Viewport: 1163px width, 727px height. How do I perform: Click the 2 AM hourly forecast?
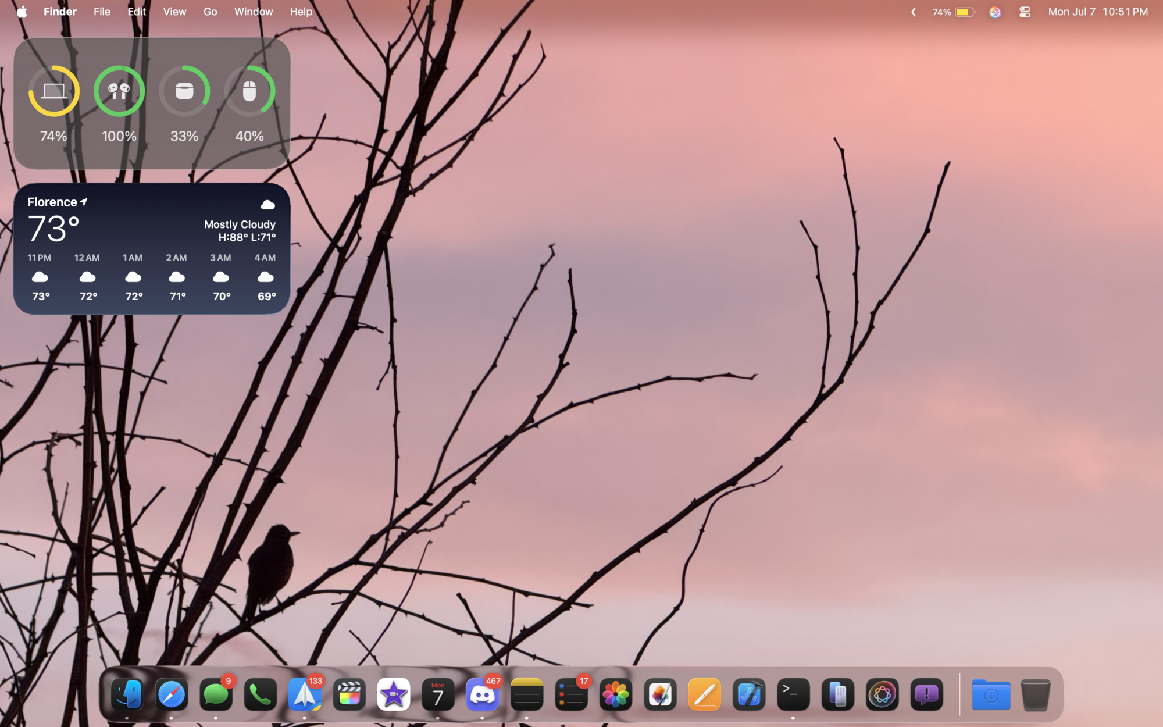pos(177,277)
